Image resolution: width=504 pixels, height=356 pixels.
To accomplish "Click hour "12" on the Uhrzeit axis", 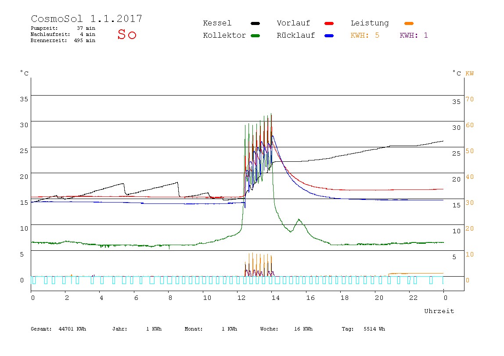I will click(241, 298).
